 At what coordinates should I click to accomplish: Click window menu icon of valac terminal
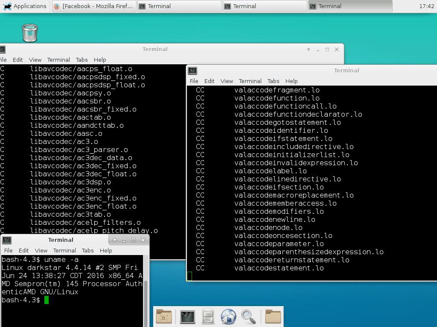pos(192,71)
